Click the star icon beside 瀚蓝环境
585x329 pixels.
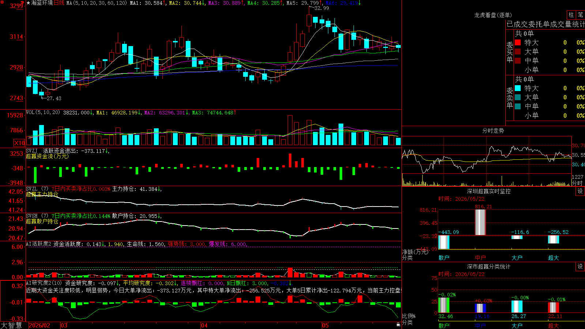point(29,3)
